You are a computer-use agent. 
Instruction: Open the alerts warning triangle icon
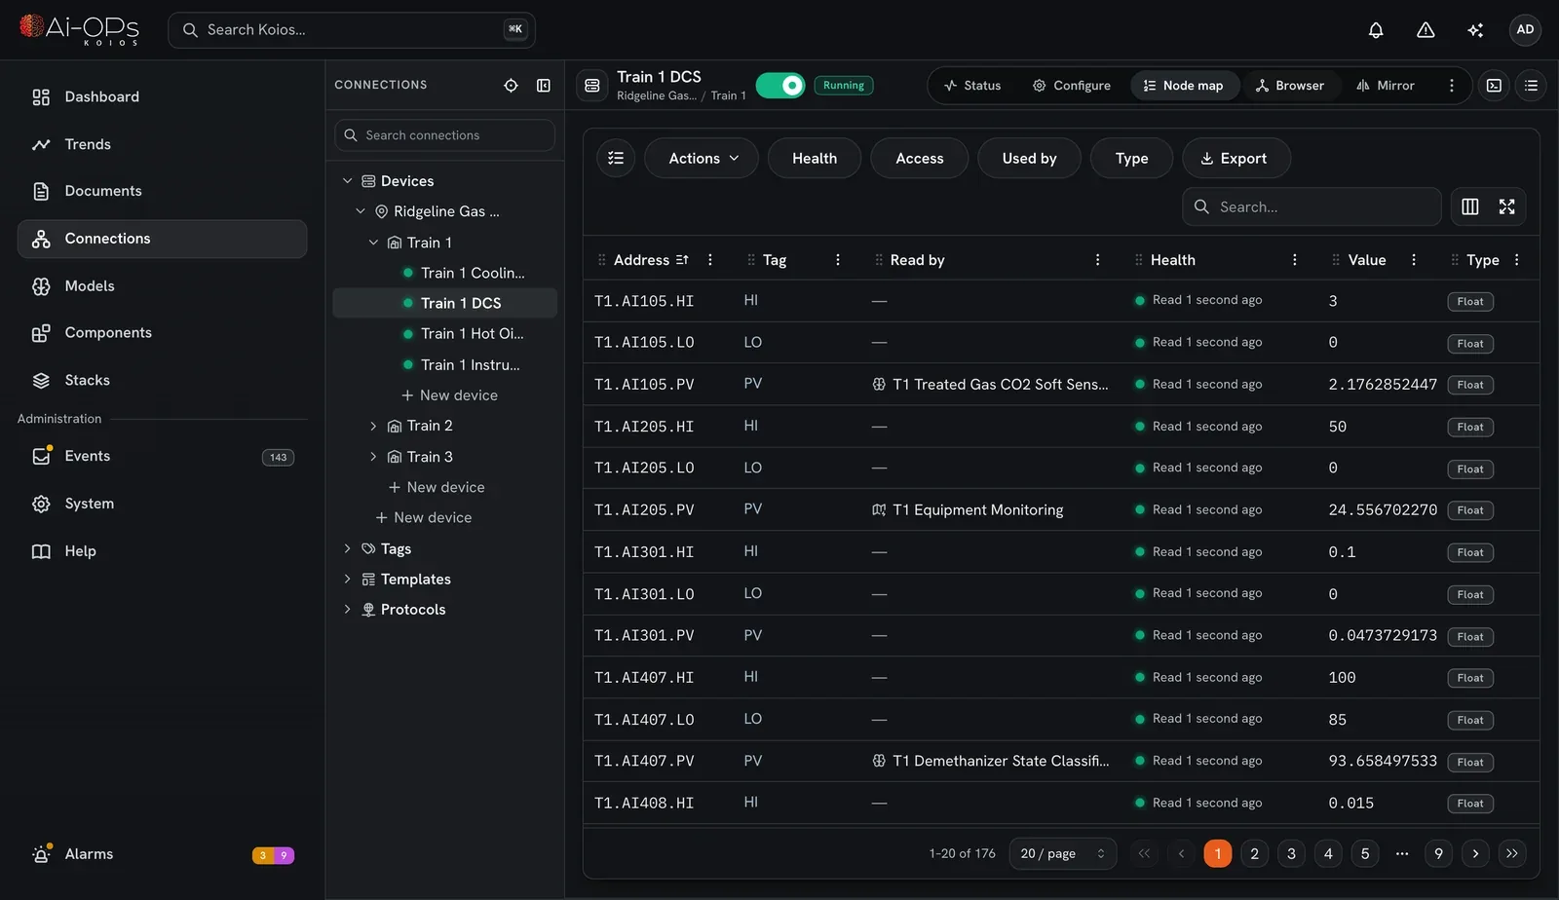pyautogui.click(x=1426, y=30)
